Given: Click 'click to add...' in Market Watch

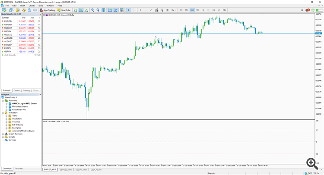Looking at the screenshot, I should (x=10, y=55).
